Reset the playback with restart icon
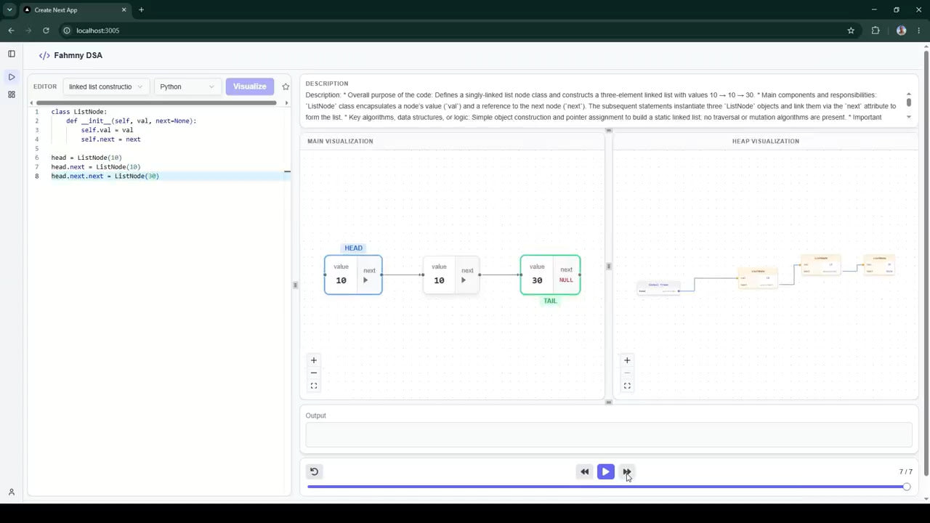 (x=314, y=471)
